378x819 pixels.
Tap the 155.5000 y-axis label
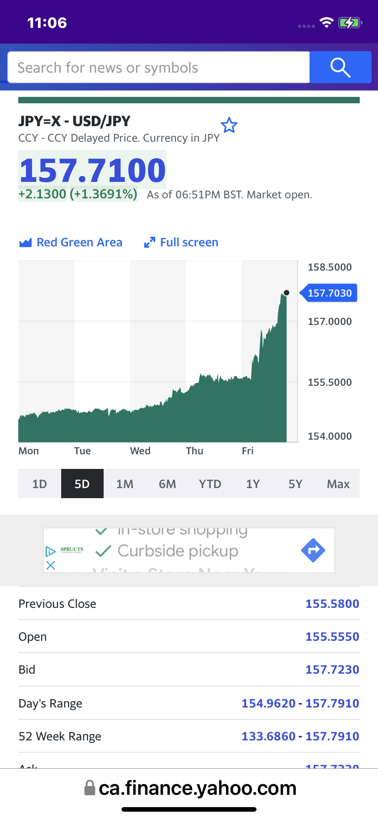[330, 383]
